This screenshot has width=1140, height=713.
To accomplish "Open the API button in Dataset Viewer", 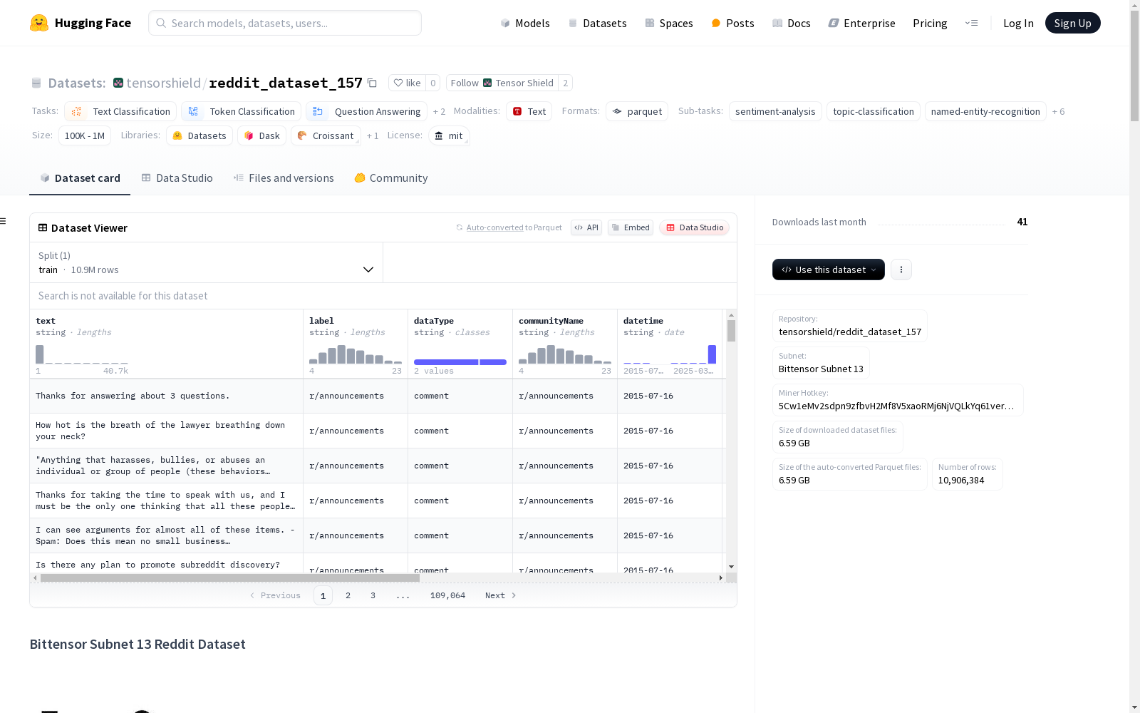I will (x=586, y=227).
